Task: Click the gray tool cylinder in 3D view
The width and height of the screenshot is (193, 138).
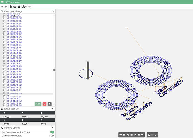Action: pyautogui.click(x=88, y=70)
